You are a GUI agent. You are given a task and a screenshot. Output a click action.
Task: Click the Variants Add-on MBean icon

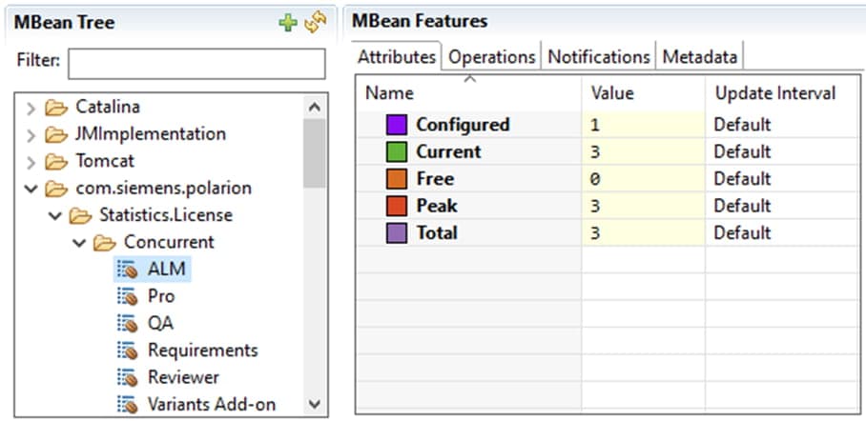(x=127, y=404)
